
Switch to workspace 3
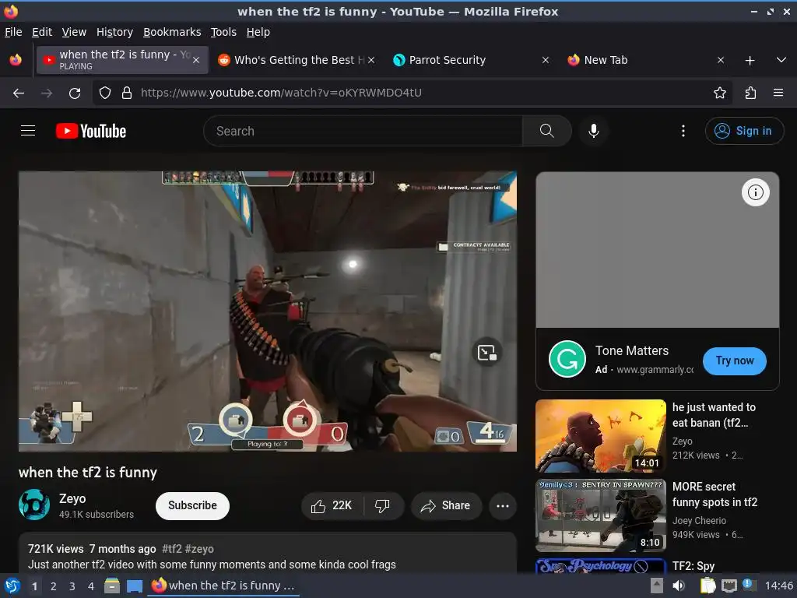click(x=72, y=586)
